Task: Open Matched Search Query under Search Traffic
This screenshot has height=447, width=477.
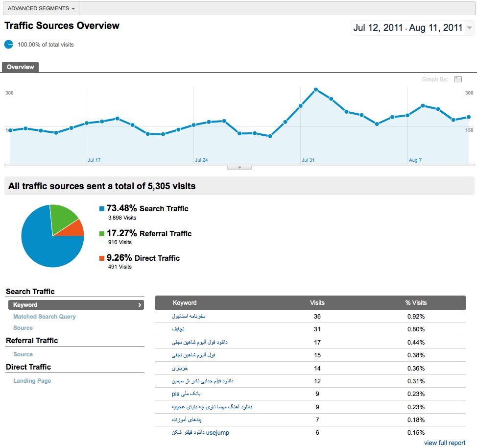Action: pyautogui.click(x=45, y=316)
